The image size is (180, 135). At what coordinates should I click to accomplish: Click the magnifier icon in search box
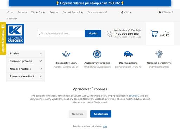click(41, 33)
